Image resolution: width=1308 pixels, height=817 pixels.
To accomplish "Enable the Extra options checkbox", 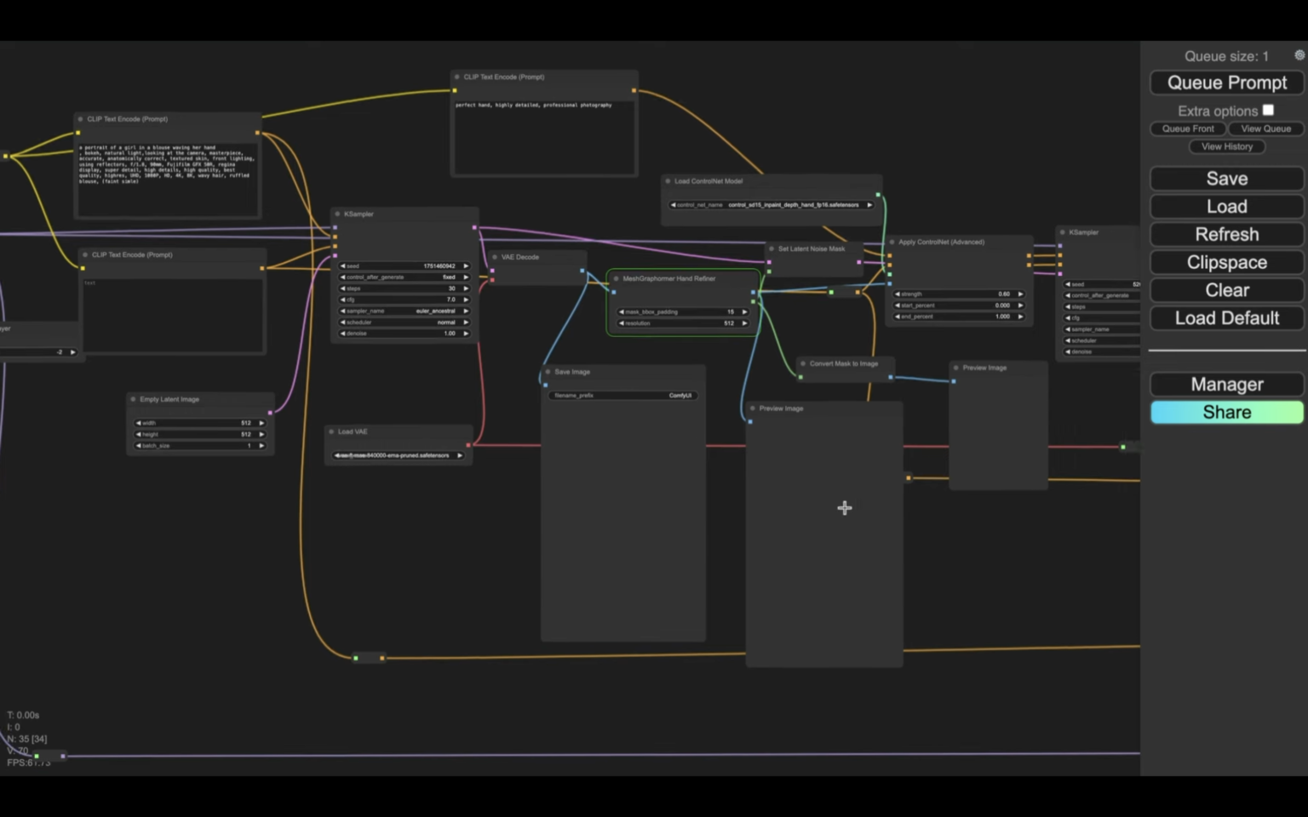I will (x=1268, y=111).
